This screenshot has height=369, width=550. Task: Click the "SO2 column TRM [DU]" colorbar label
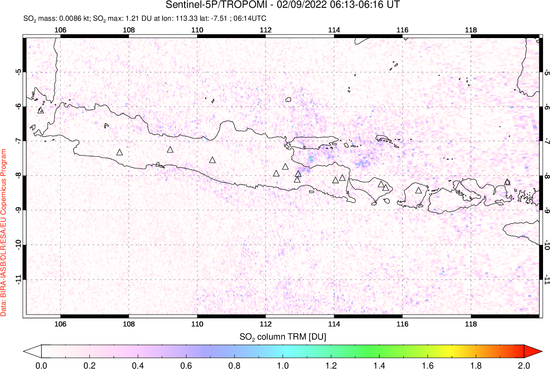[283, 336]
